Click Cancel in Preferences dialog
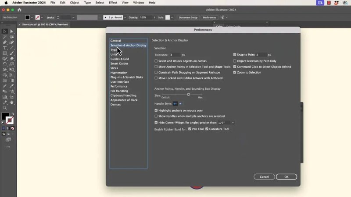 click(264, 177)
